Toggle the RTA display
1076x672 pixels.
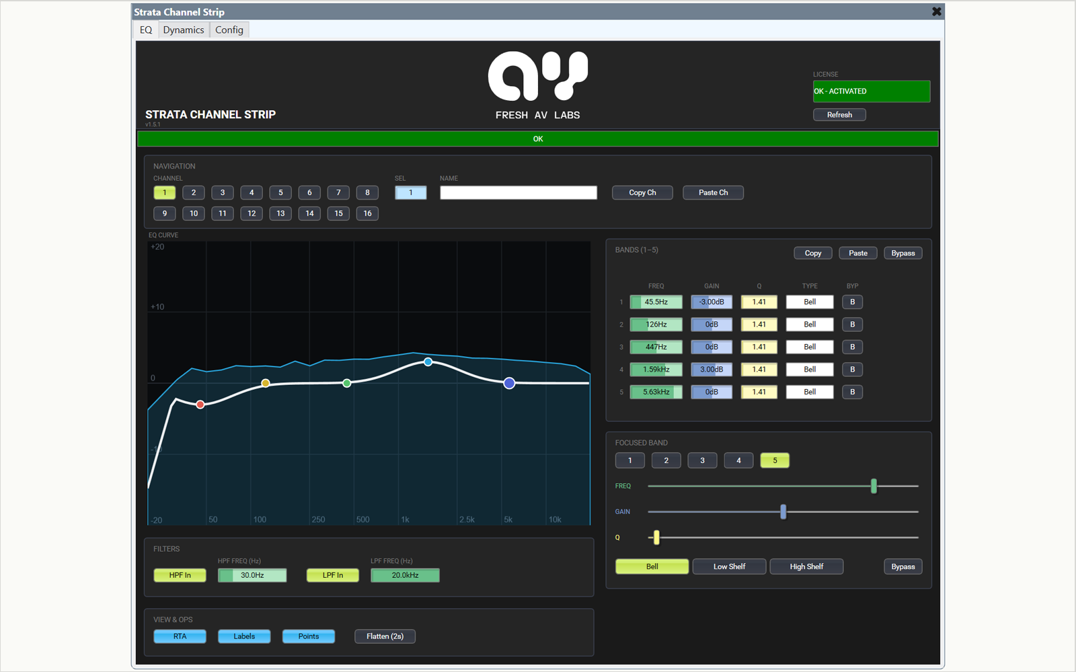click(180, 636)
